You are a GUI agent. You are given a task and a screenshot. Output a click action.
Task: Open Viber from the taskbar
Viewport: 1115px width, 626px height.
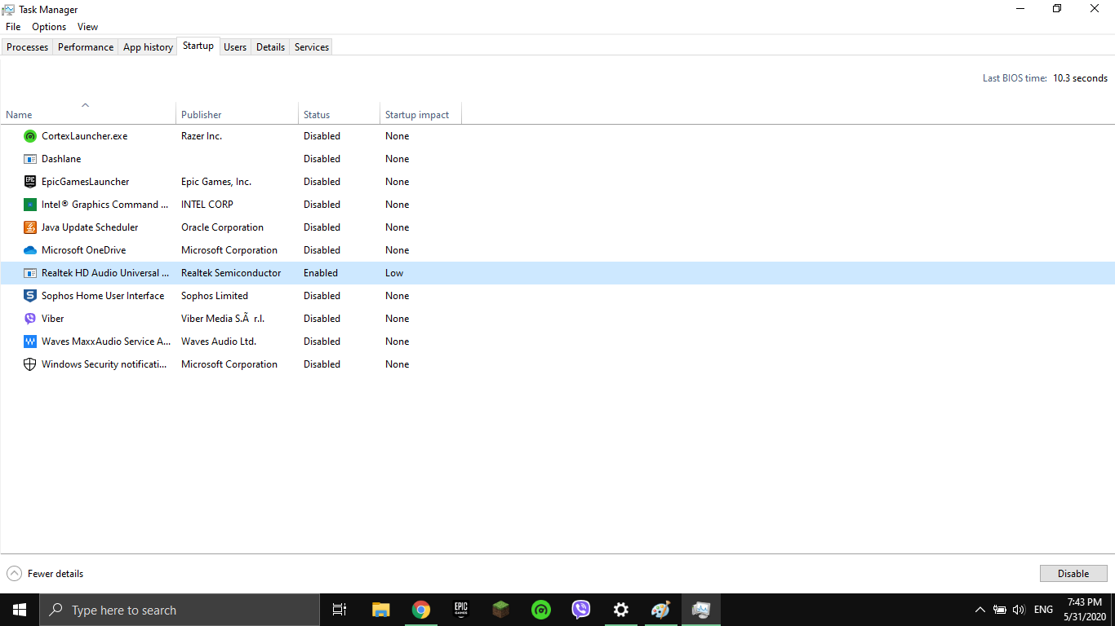pyautogui.click(x=580, y=610)
